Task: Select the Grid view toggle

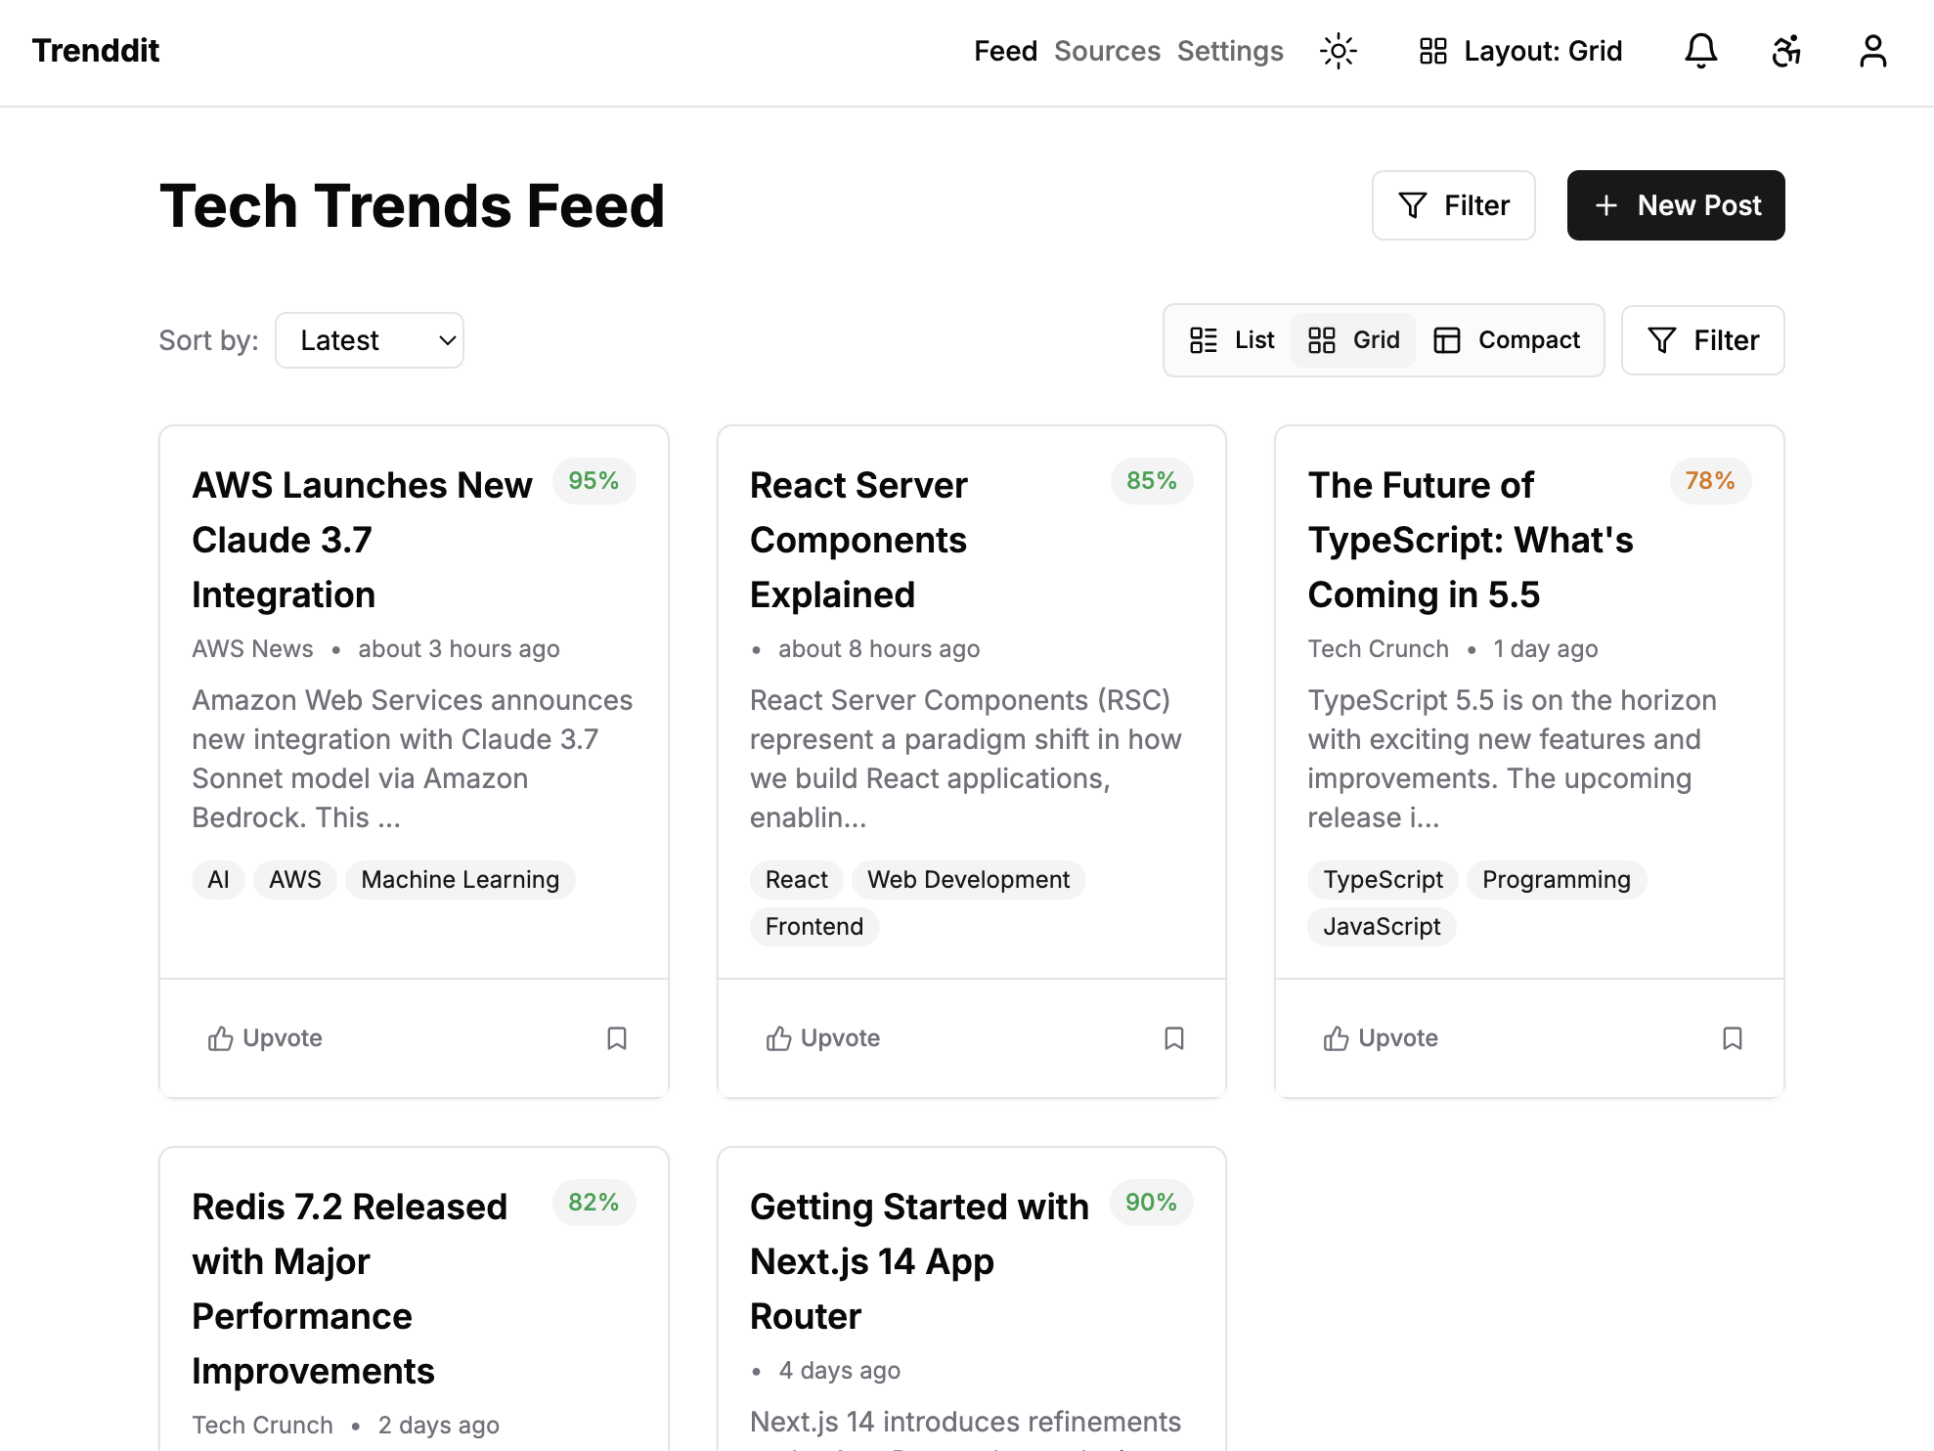Action: [x=1354, y=340]
